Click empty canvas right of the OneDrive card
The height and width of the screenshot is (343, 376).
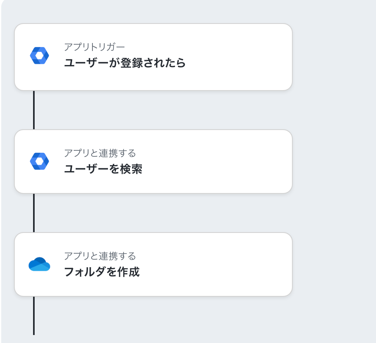[333, 264]
